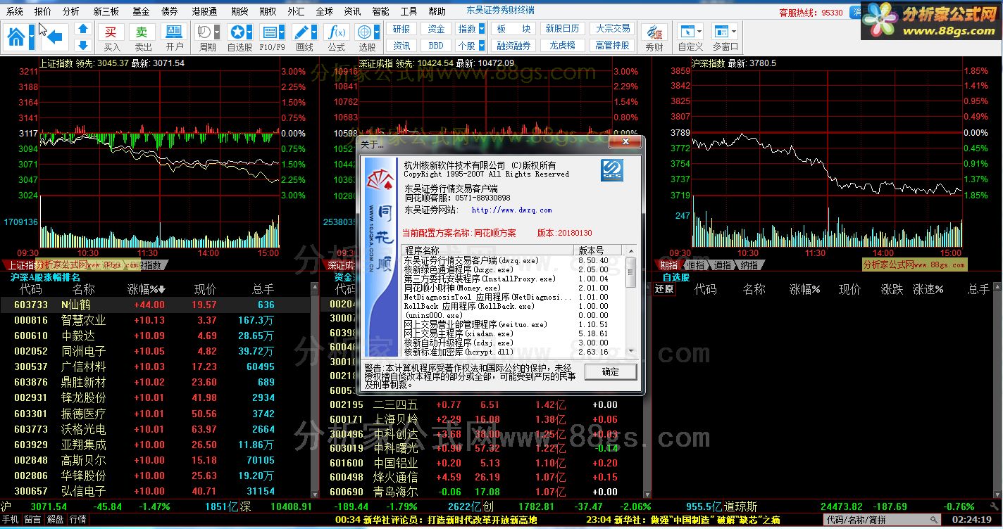The width and height of the screenshot is (1003, 529).
Task: Expand the 画线 dropdown arrow
Action: pyautogui.click(x=315, y=32)
